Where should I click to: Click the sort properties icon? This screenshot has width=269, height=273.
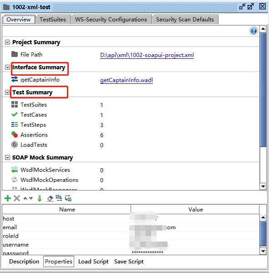click(59, 198)
